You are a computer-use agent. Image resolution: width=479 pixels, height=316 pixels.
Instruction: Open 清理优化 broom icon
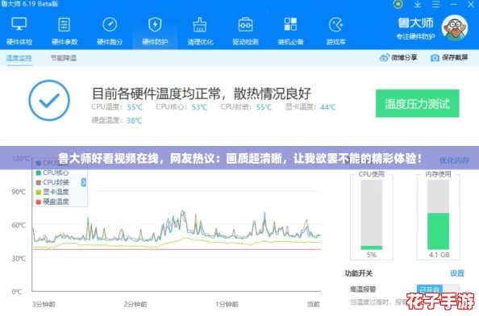point(200,24)
